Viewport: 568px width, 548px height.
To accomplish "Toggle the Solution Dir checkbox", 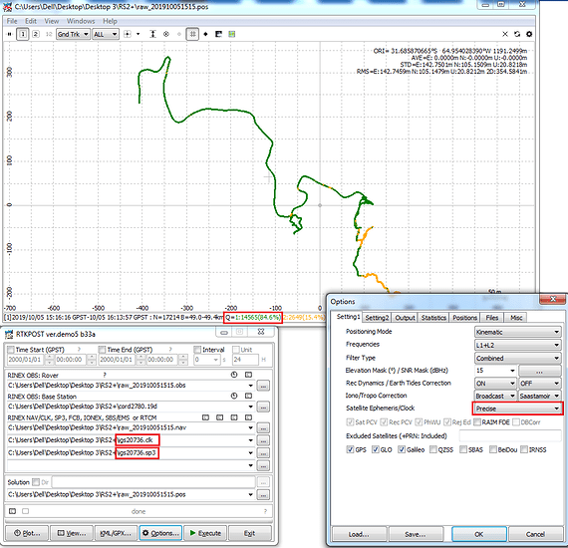I will click(x=36, y=482).
